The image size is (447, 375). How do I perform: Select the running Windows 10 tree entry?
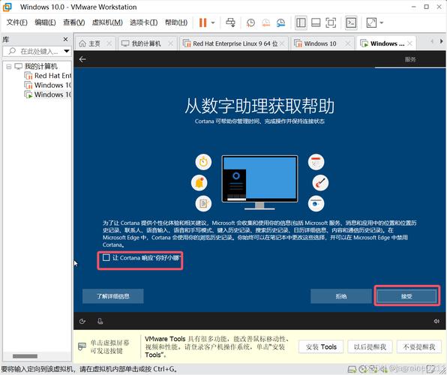pos(47,94)
